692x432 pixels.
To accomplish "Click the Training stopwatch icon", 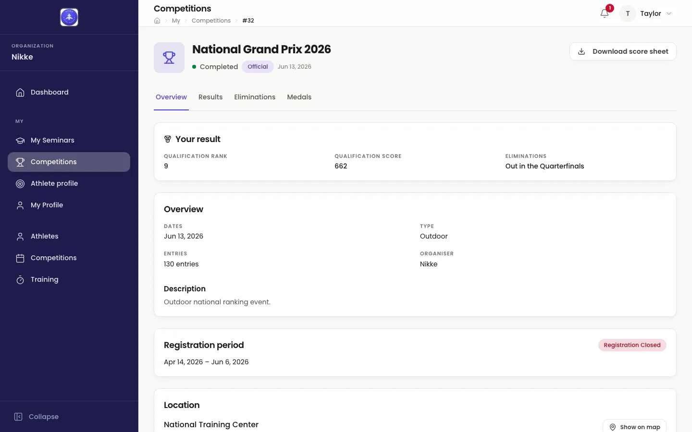I will coord(20,279).
